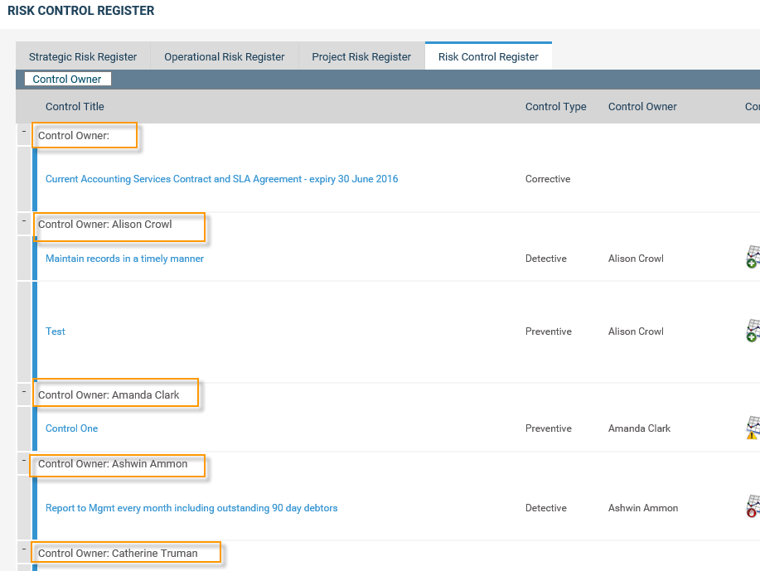The image size is (760, 571).
Task: Open Maintain records in a timely manner
Action: point(124,259)
